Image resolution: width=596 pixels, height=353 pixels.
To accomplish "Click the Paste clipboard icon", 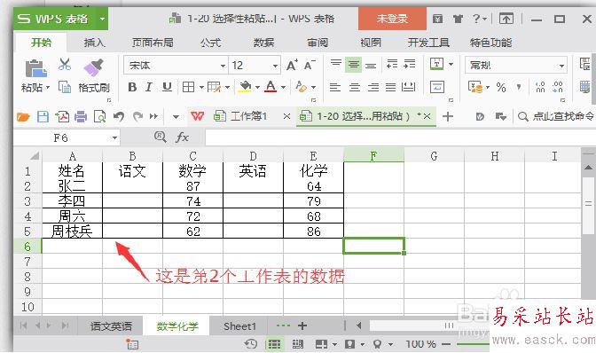I will (x=35, y=69).
